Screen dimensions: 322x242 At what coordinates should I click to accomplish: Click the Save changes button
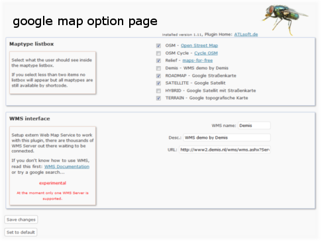click(x=21, y=220)
